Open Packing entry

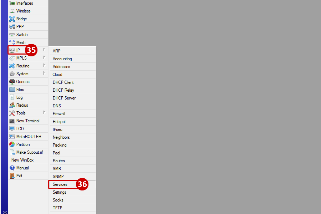(x=73, y=145)
